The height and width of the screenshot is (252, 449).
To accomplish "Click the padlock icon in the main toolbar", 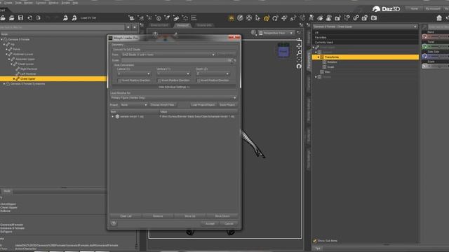I will tap(365, 18).
